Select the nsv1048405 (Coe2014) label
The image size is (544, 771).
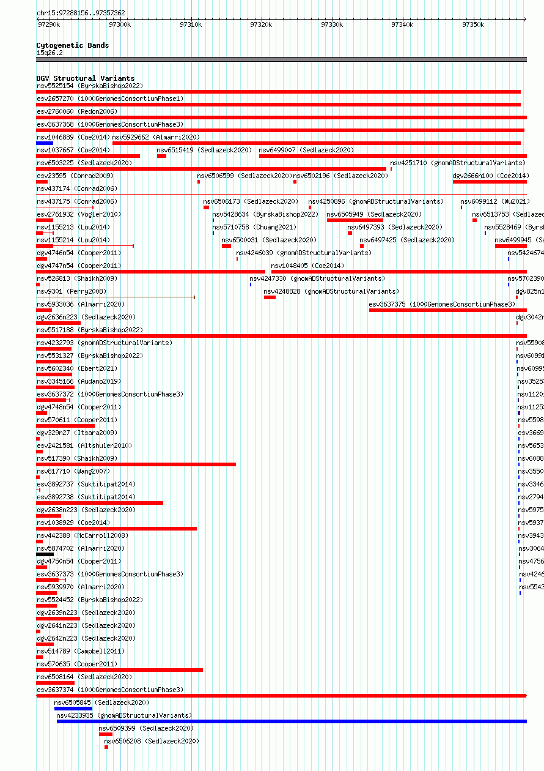308,266
